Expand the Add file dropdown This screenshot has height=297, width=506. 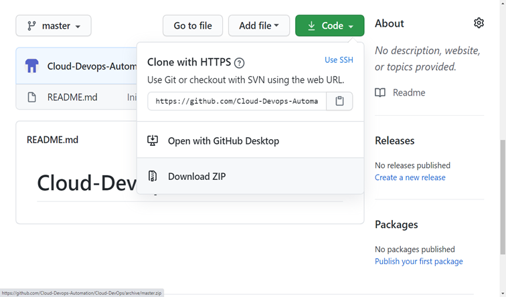click(x=259, y=25)
